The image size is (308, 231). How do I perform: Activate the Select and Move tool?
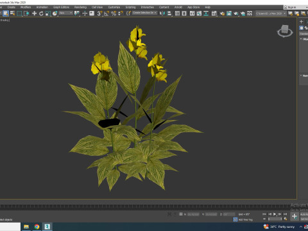click(34, 13)
